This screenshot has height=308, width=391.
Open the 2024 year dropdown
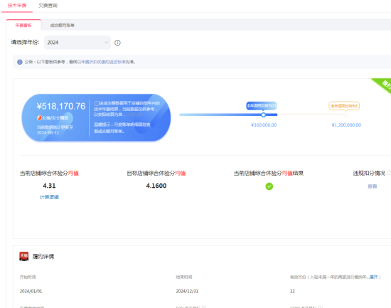point(77,43)
